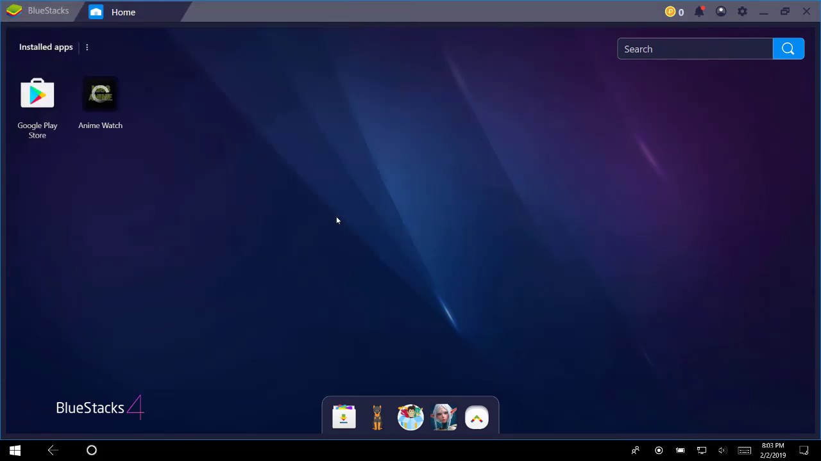Open the Windows Start menu
This screenshot has width=821, height=461.
[15, 450]
